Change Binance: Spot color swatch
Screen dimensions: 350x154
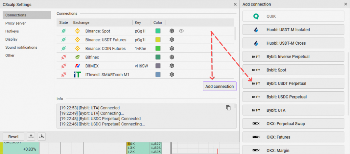[x=158, y=31]
